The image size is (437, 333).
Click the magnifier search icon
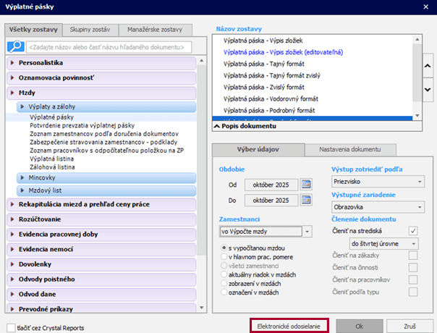pyautogui.click(x=14, y=47)
